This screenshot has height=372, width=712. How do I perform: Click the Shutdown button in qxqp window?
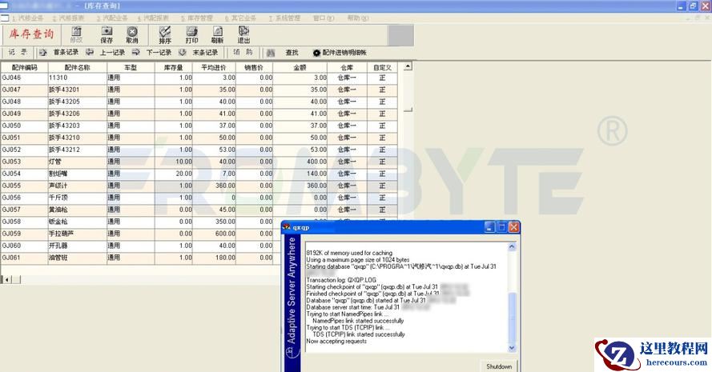[499, 366]
